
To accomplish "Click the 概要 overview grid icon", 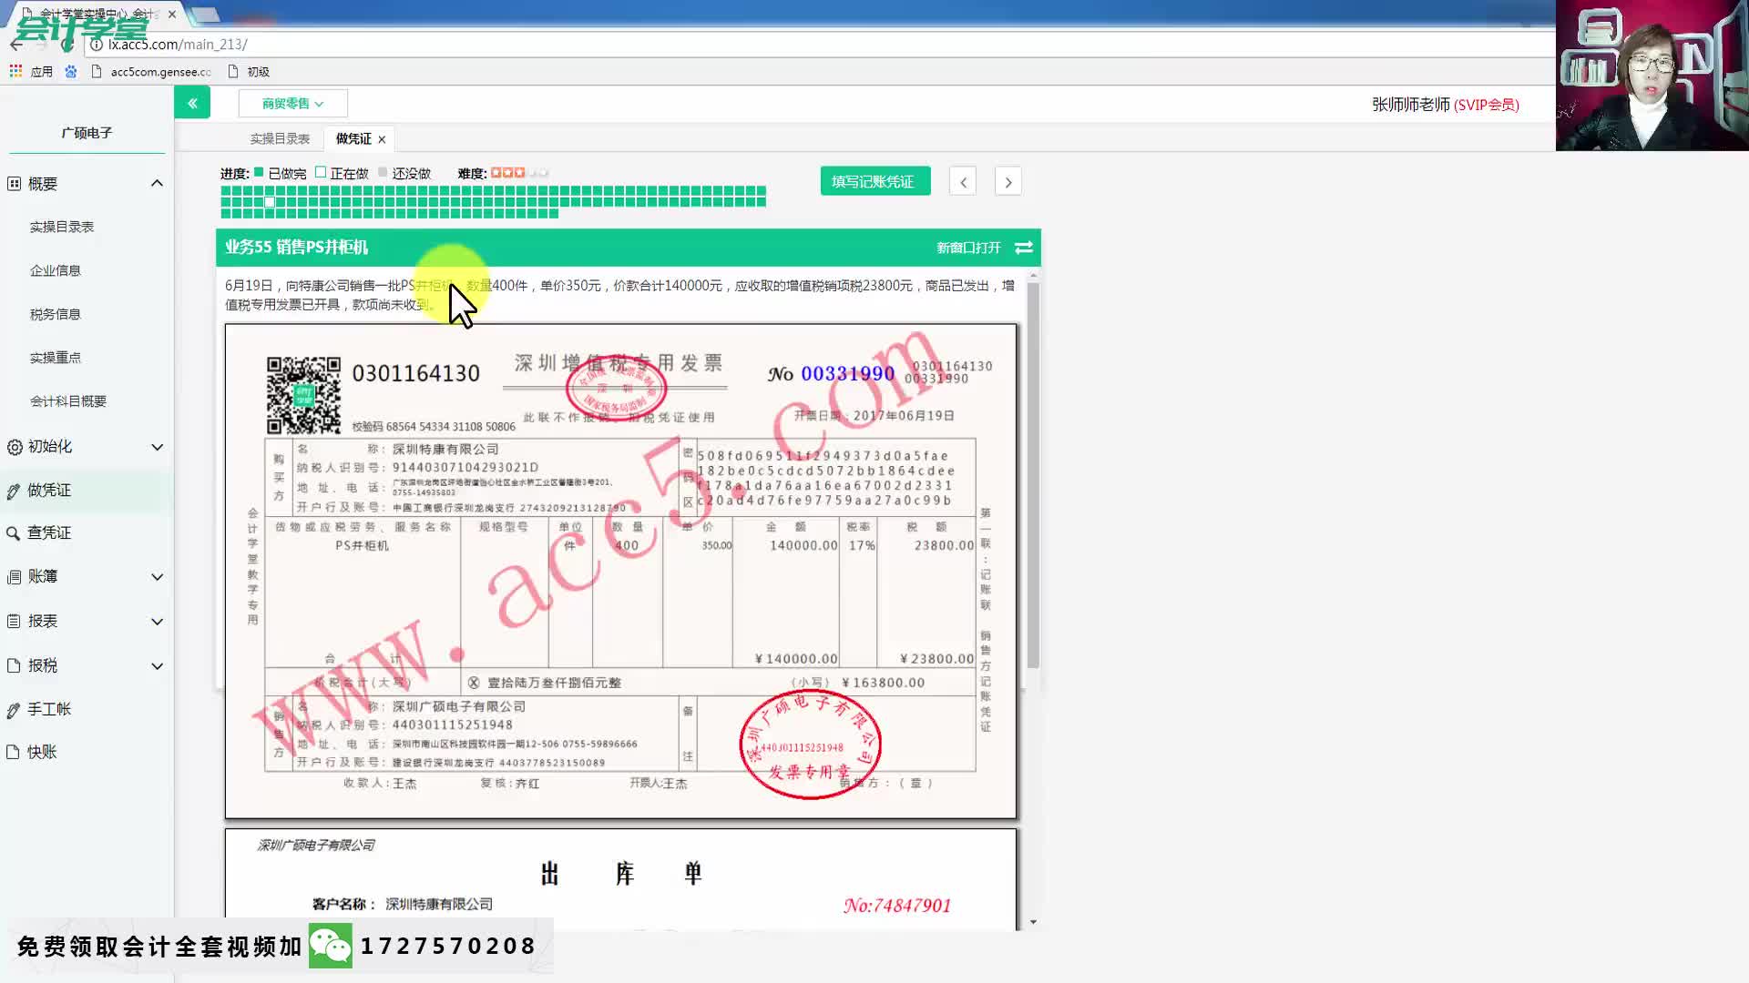I will [x=13, y=183].
